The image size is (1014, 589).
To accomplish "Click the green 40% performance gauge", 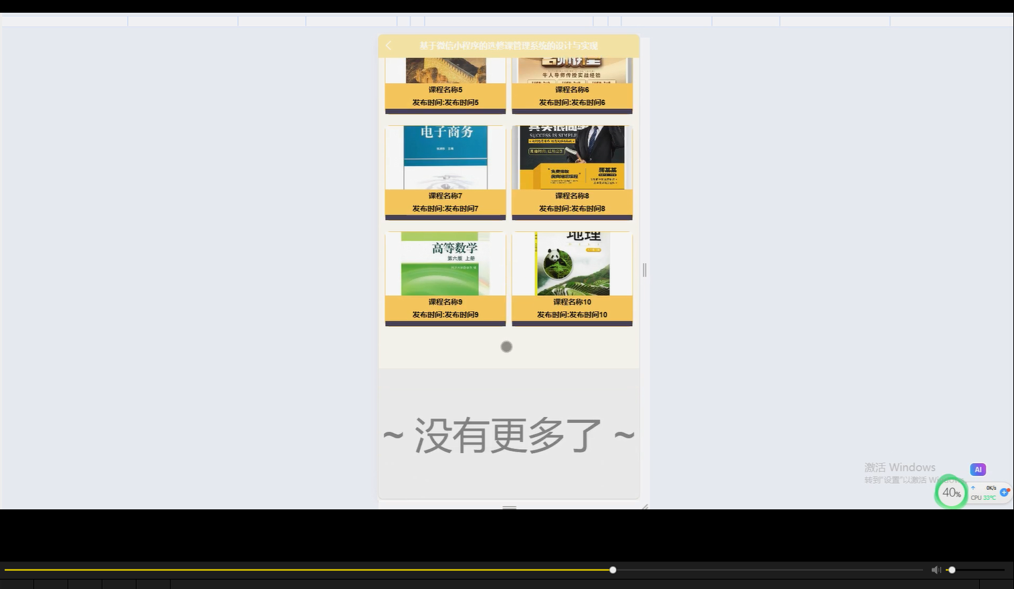I will (950, 492).
